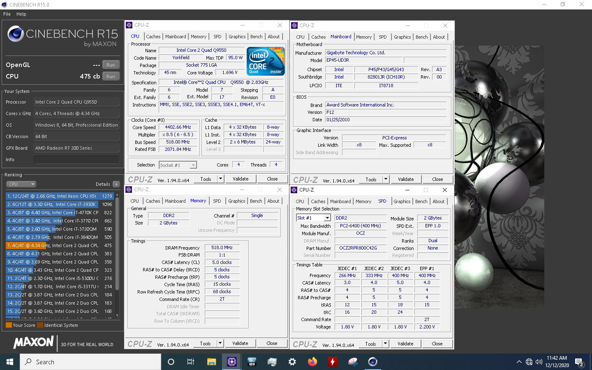Open About tab in Memory window
592x370 pixels.
(273, 201)
